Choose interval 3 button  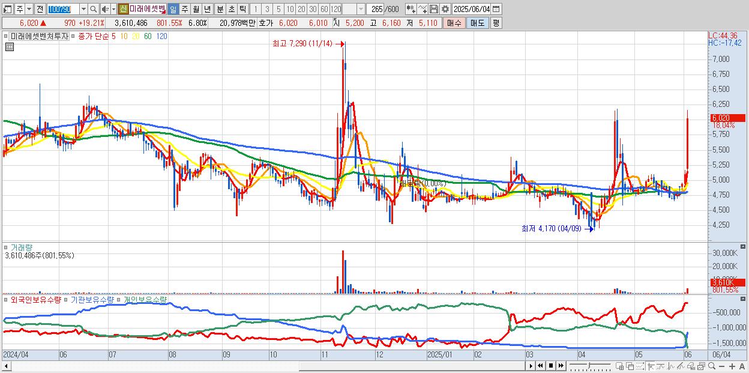point(267,9)
